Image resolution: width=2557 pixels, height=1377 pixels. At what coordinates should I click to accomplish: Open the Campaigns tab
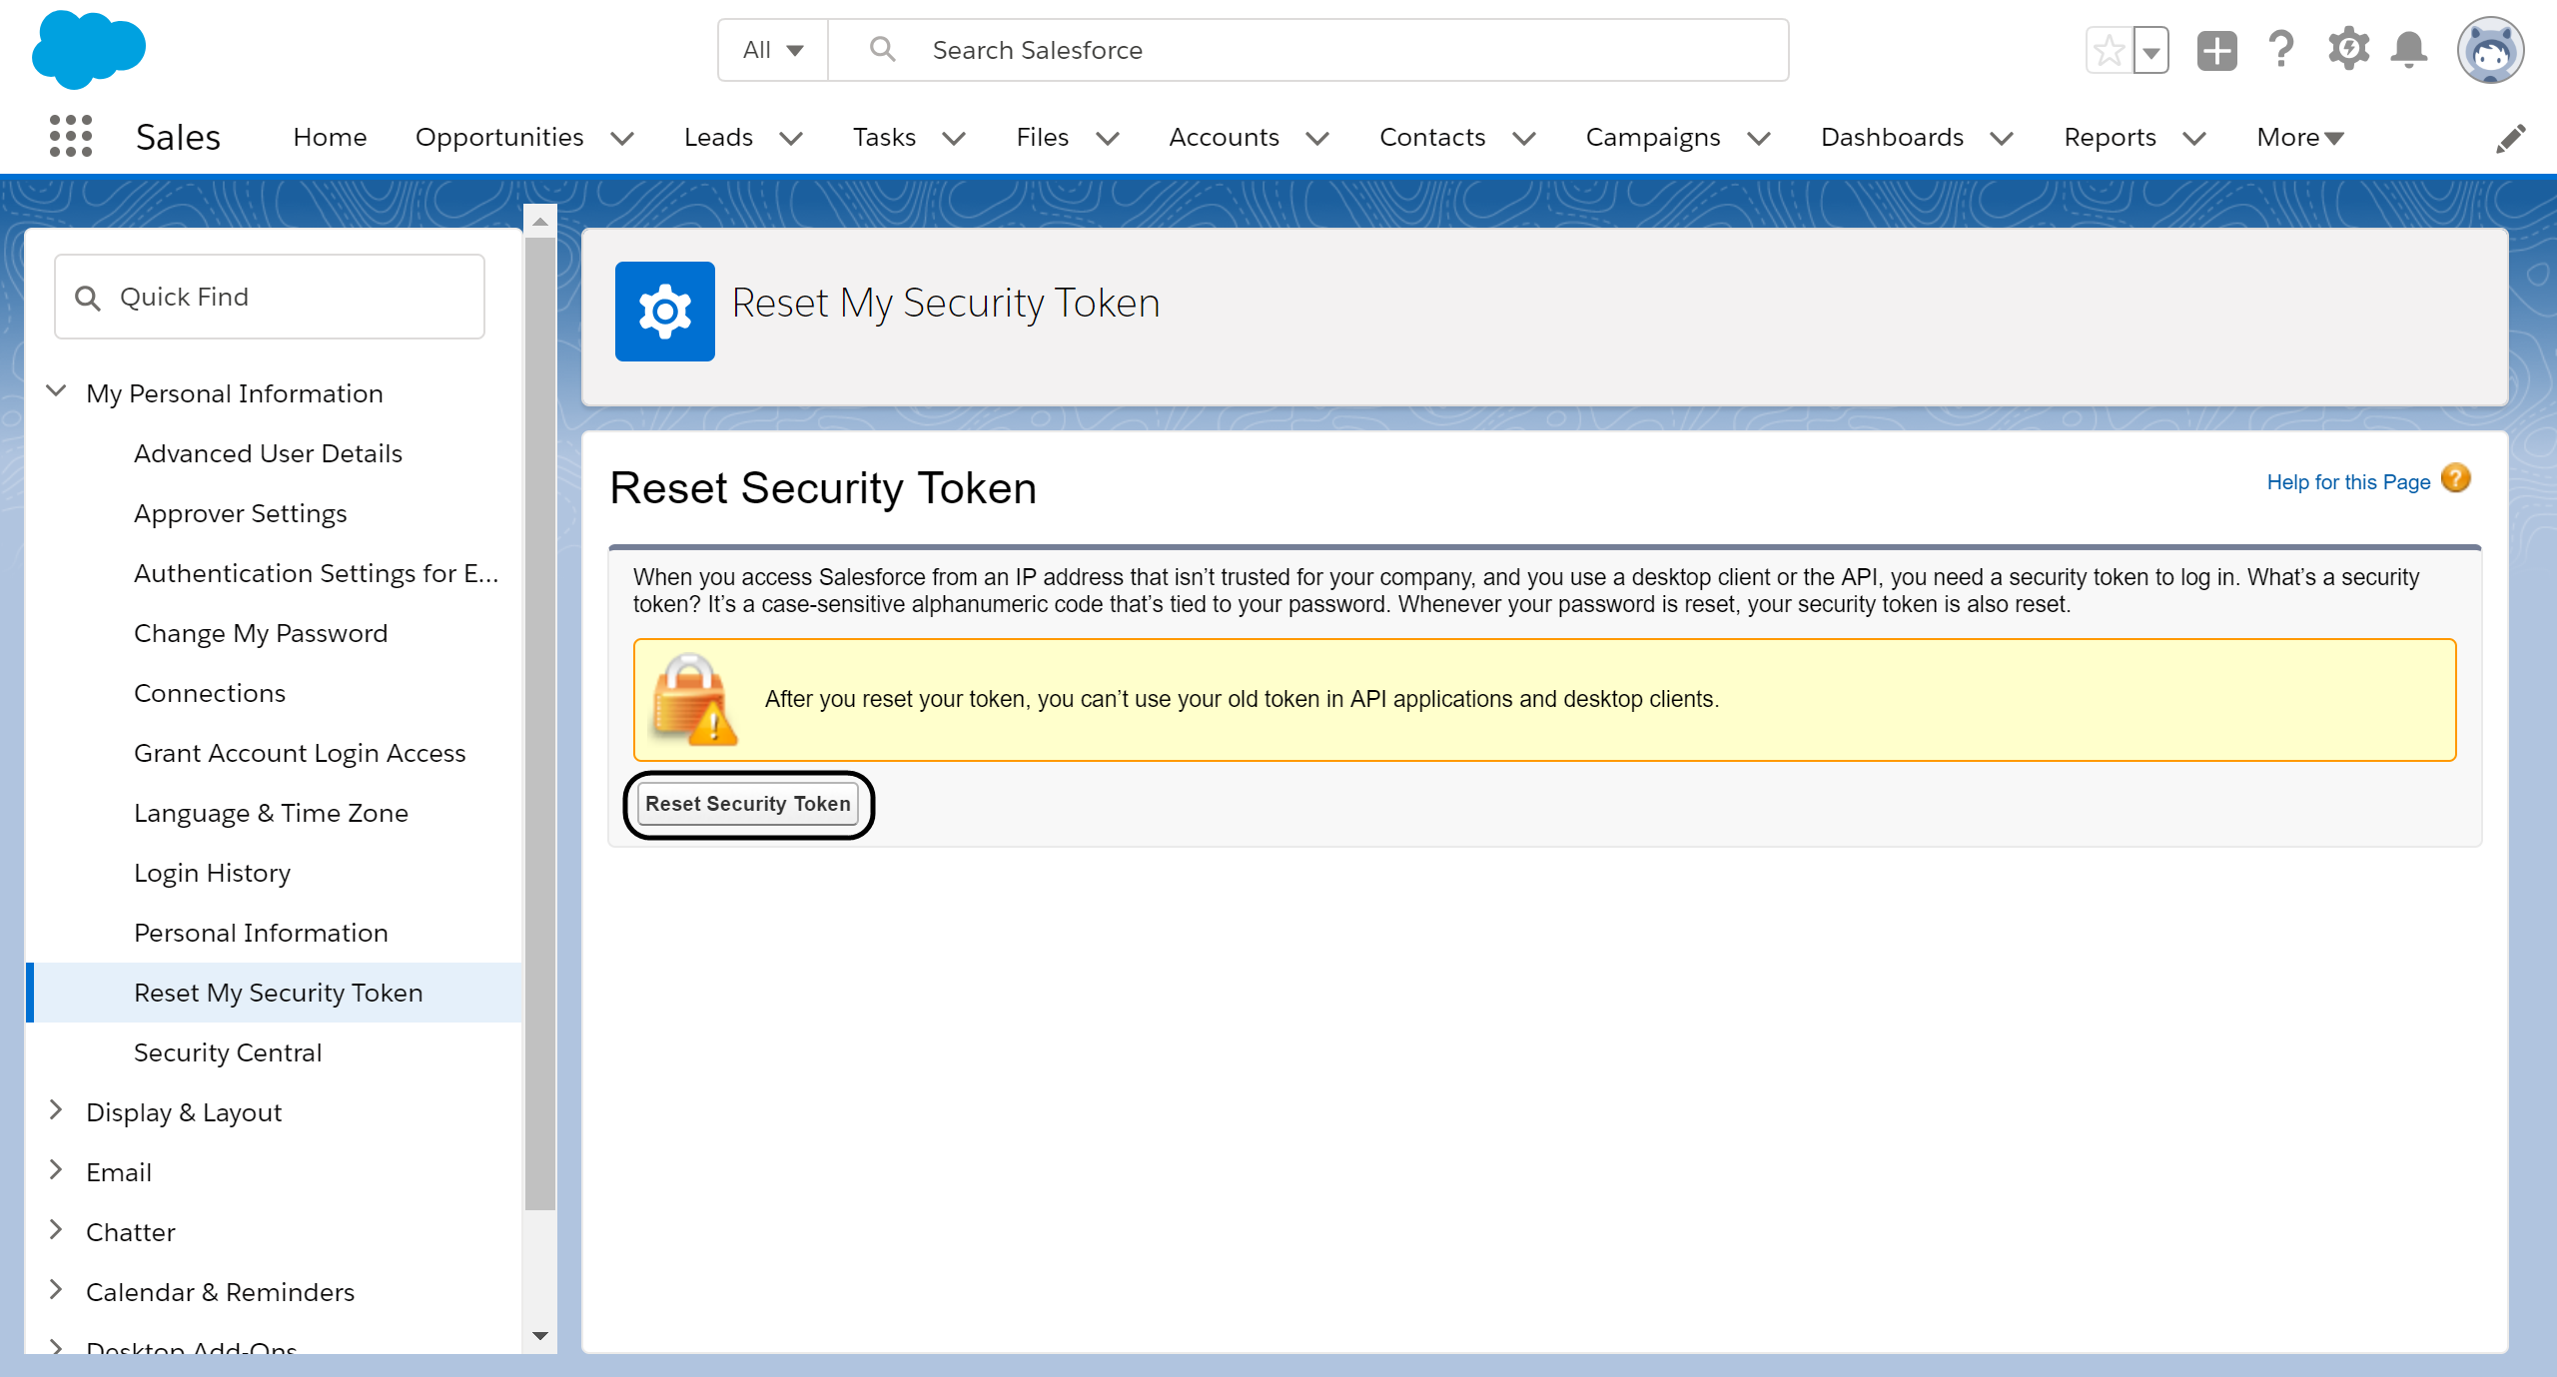(1653, 137)
